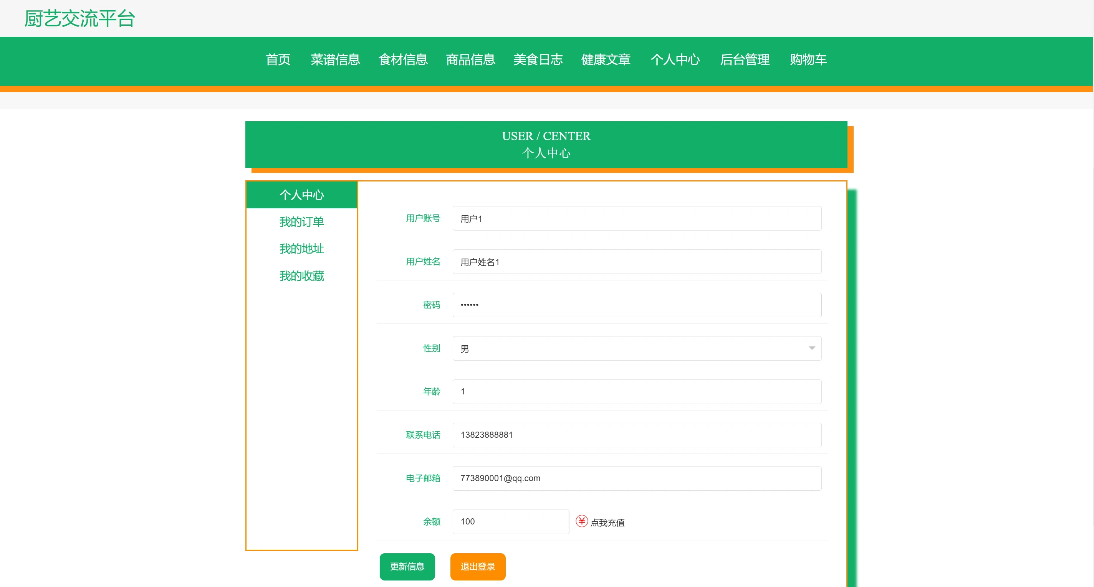Switch to 我的订单 sidebar tab
1094x587 pixels.
tap(301, 221)
